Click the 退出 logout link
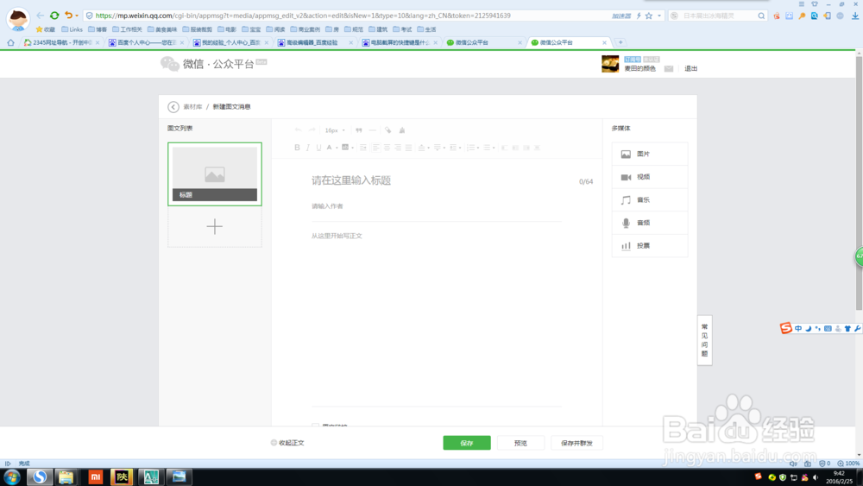863x486 pixels. [690, 69]
